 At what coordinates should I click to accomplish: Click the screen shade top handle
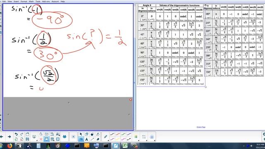pos(68,102)
